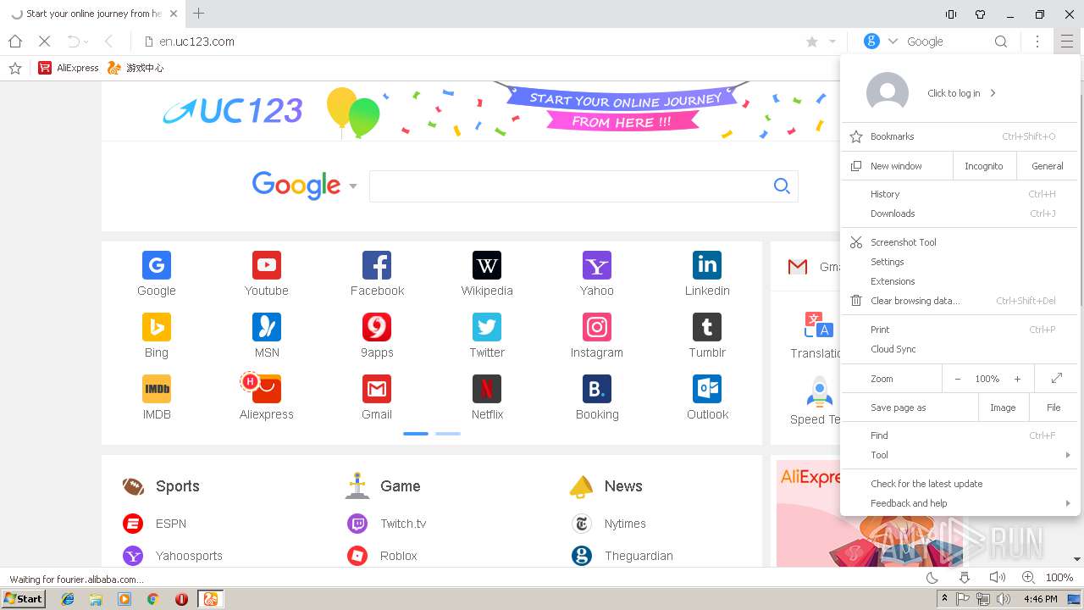
Task: Open History from the menu
Action: point(960,194)
